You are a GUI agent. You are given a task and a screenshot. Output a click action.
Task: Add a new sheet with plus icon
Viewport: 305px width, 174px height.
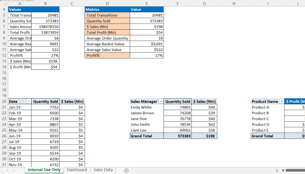(126, 171)
